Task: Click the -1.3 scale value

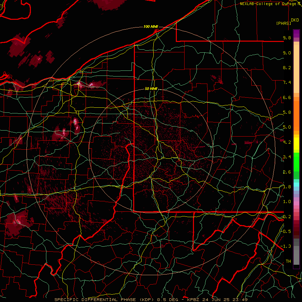Action: [x=286, y=246]
